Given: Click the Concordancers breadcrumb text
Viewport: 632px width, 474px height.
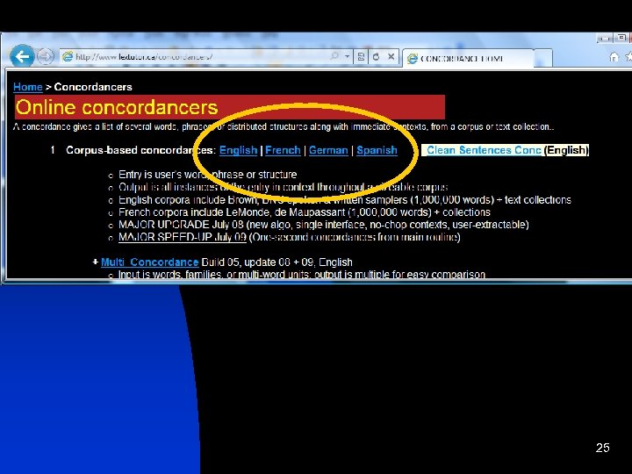Looking at the screenshot, I should click(93, 87).
